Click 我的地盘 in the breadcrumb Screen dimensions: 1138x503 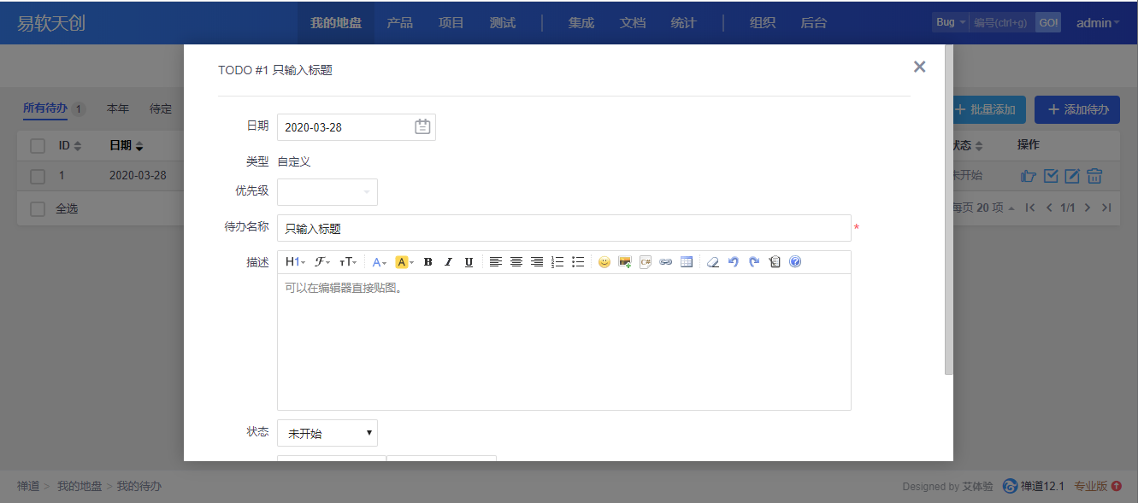[x=80, y=486]
